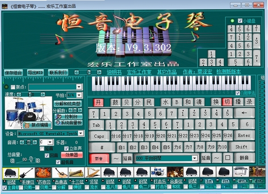
Task: Click the red 效果器 effects button
Action: click(72, 155)
